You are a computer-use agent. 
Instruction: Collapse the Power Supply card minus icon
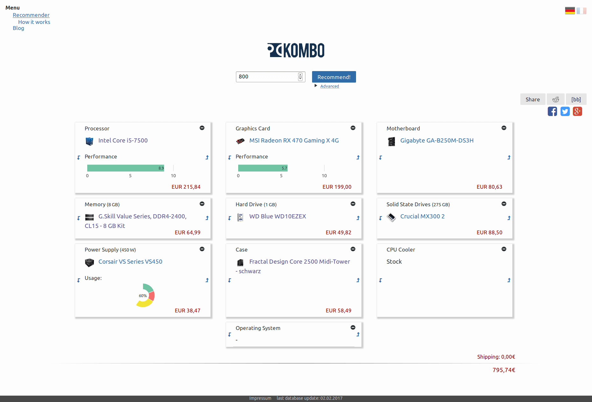202,249
